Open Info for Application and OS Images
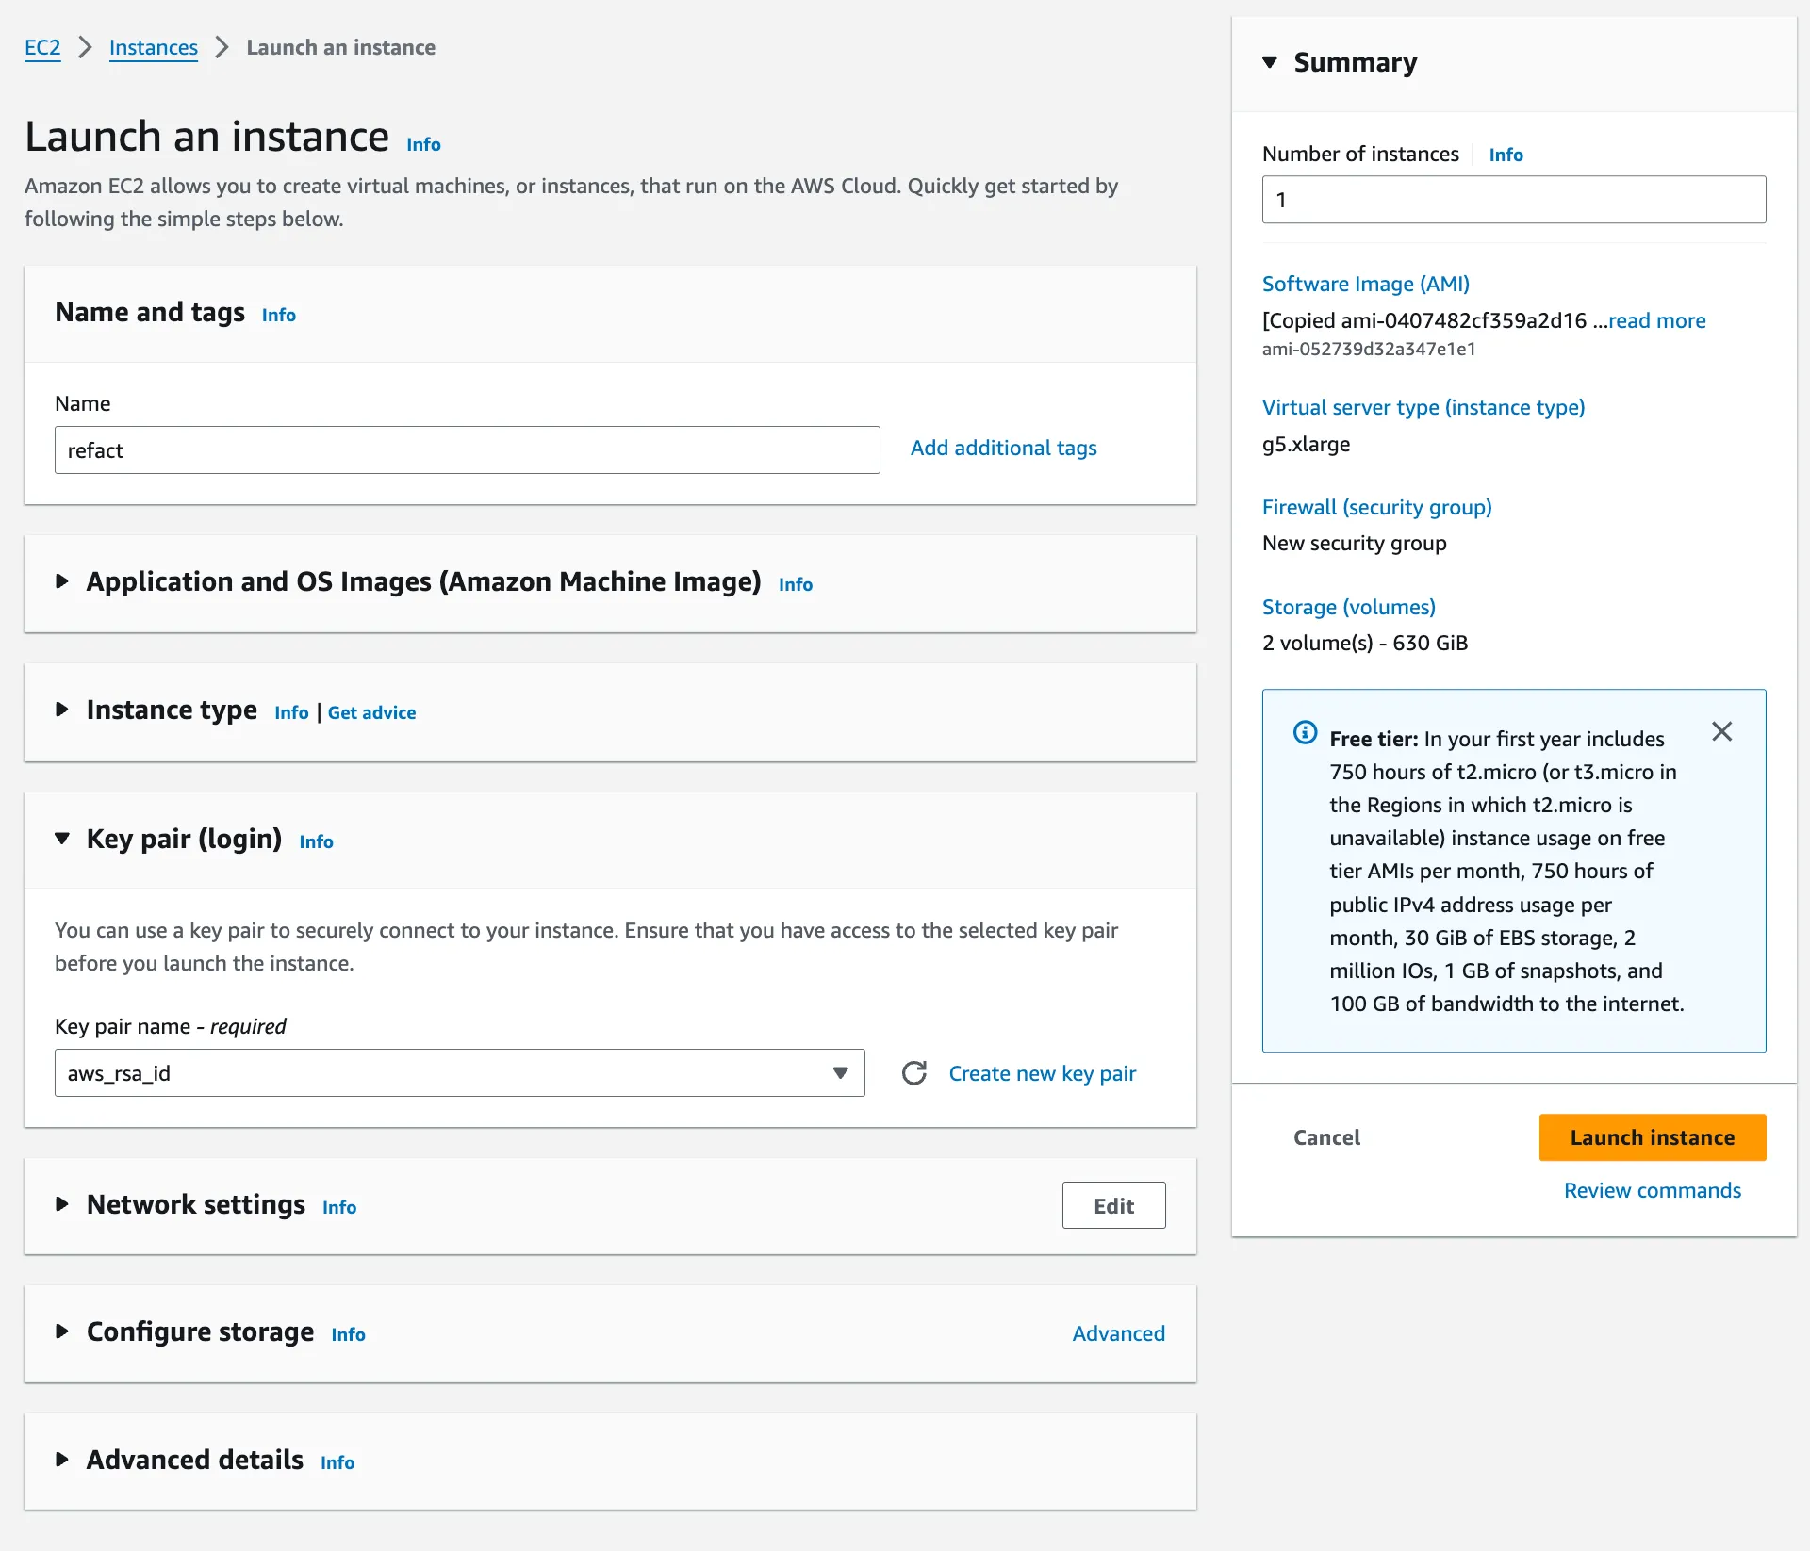This screenshot has height=1551, width=1810. (x=796, y=584)
